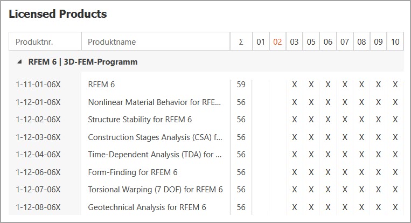
Task: Select column header 01
Action: coord(261,42)
